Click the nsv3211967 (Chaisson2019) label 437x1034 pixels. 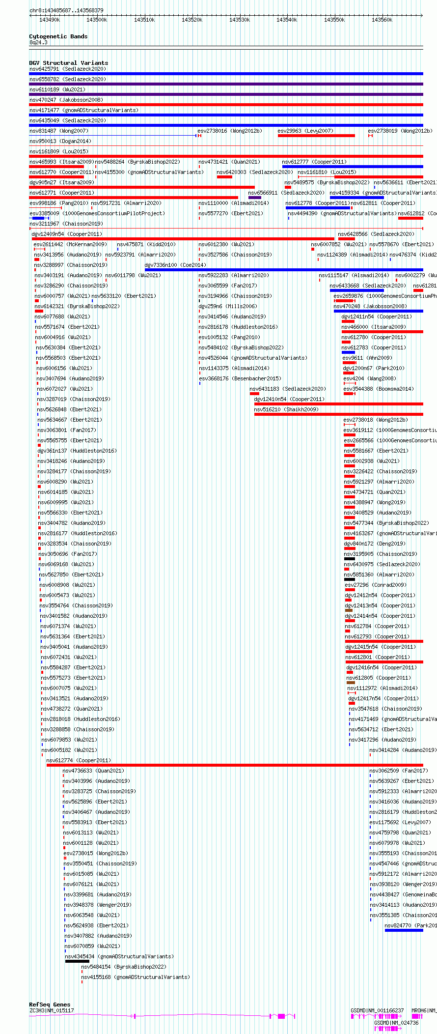66,224
